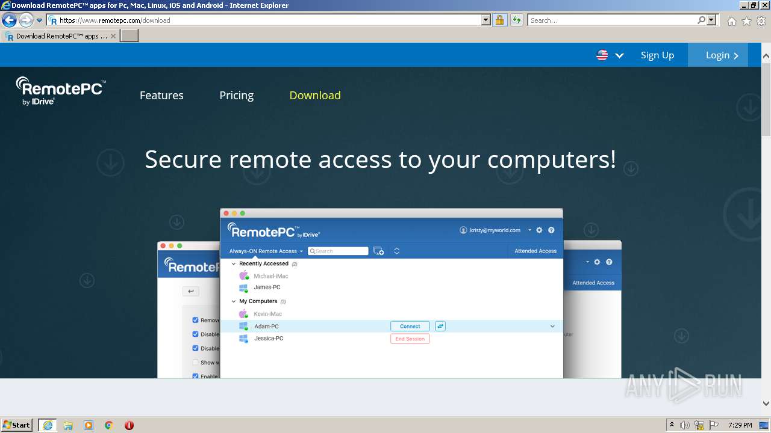Click the search magnifier icon
This screenshot has width=771, height=433.
pos(701,20)
